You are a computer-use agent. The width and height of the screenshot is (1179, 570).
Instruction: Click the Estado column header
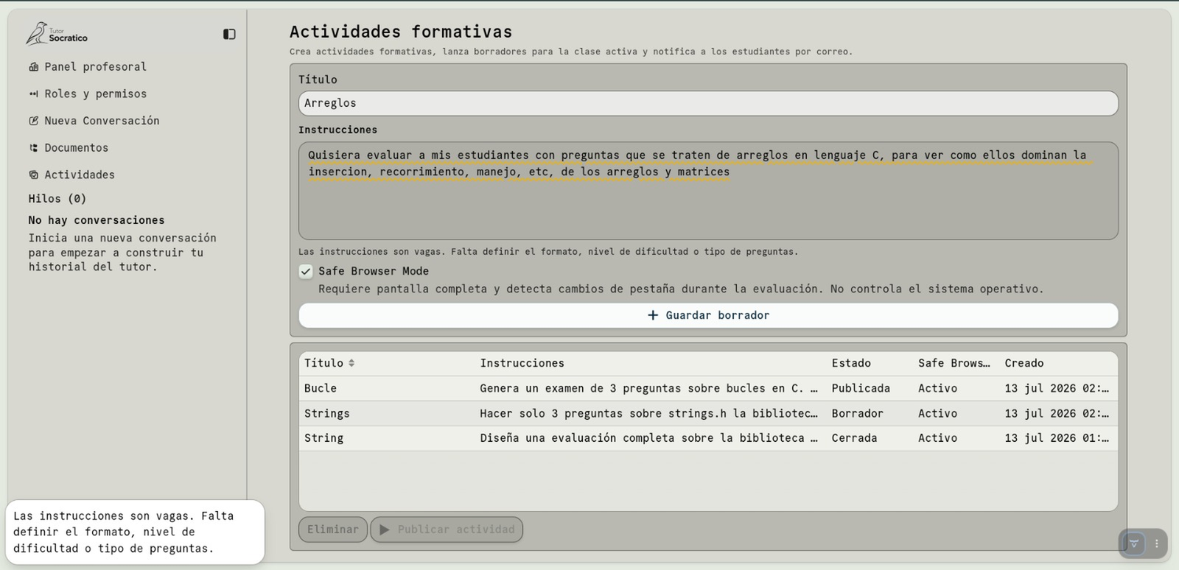point(851,363)
